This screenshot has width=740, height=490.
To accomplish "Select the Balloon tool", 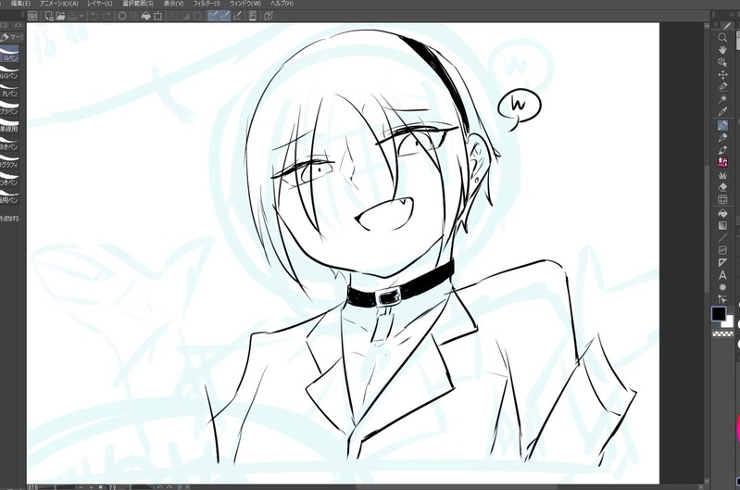I will (x=722, y=287).
